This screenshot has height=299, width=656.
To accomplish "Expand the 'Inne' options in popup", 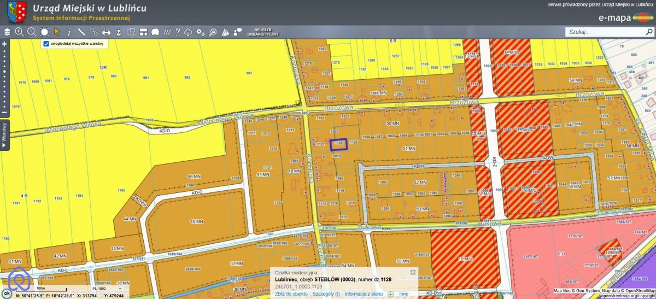I will pyautogui.click(x=403, y=294).
